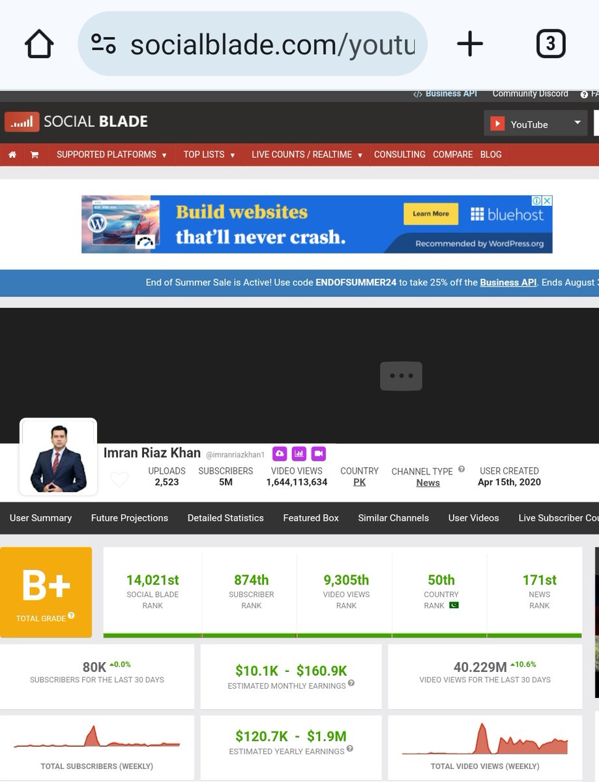Viewport: 599px width, 782px height.
Task: Open the Compare page
Action: pyautogui.click(x=453, y=154)
